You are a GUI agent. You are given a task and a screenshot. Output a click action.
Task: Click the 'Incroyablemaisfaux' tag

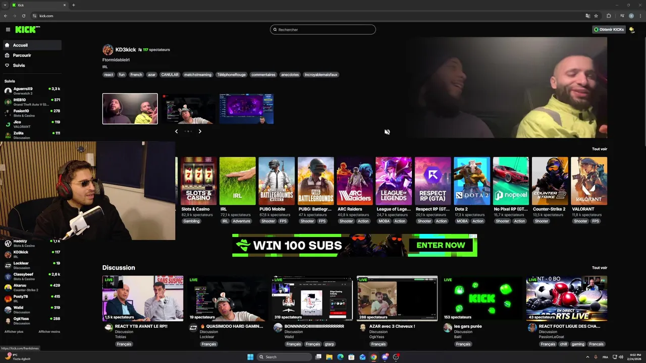coord(321,75)
